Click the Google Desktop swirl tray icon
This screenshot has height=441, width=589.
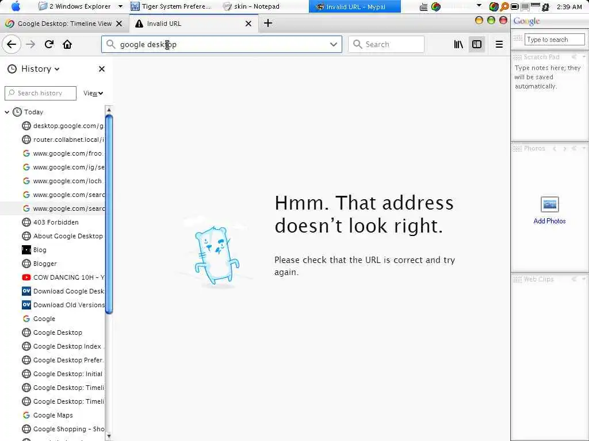click(494, 6)
